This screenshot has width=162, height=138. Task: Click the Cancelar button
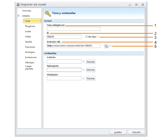coord(136,132)
